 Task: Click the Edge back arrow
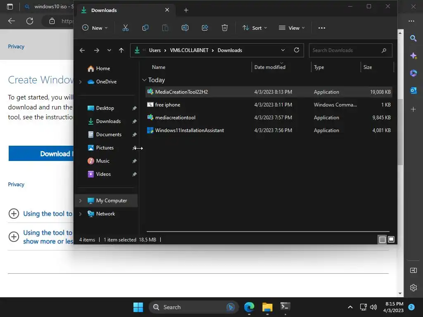pos(11,21)
